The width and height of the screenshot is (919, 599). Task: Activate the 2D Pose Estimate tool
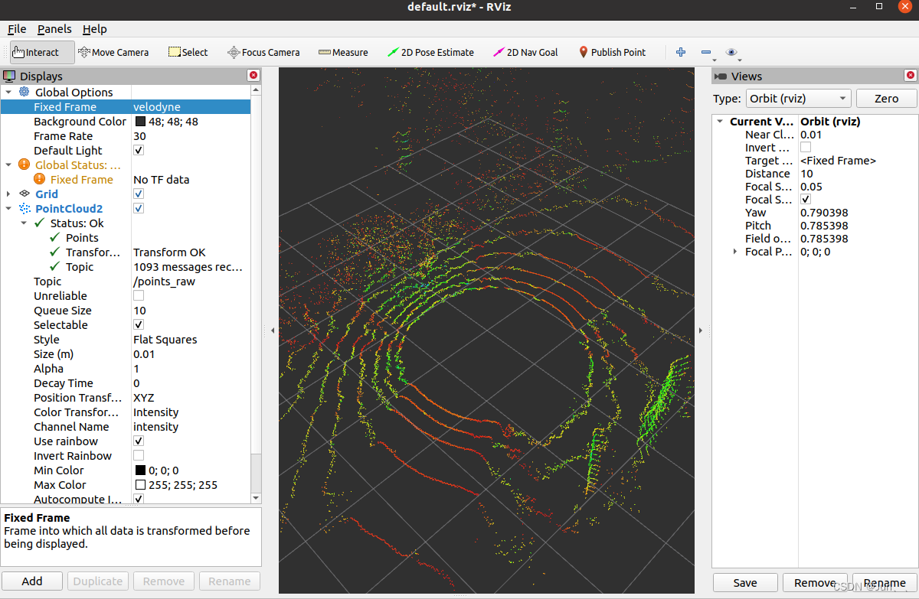pyautogui.click(x=430, y=52)
